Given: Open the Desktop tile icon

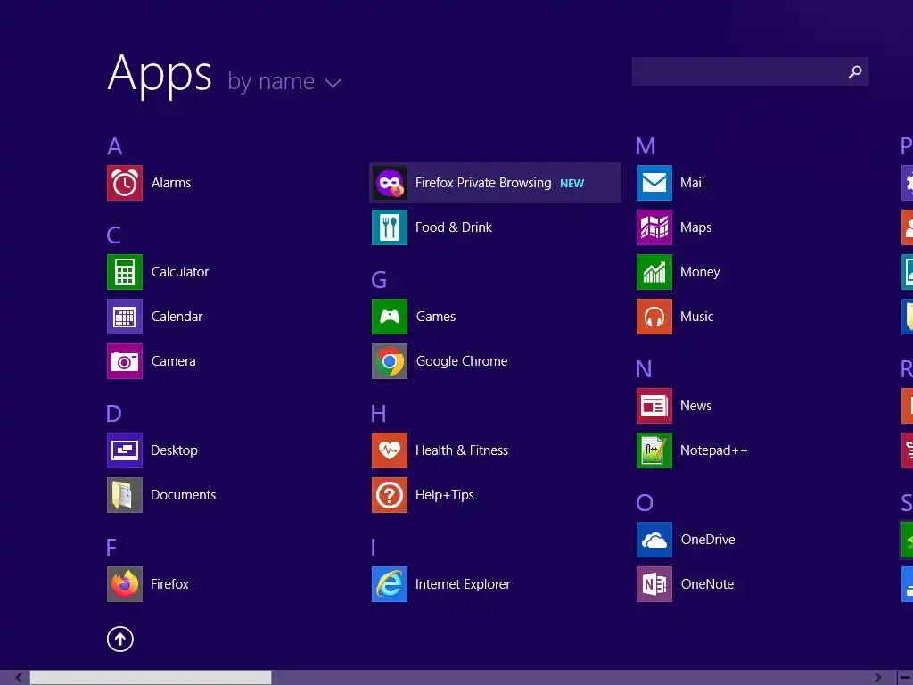Looking at the screenshot, I should [x=125, y=450].
